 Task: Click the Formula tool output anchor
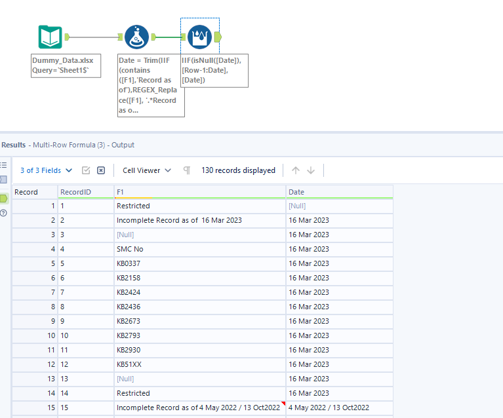point(153,37)
